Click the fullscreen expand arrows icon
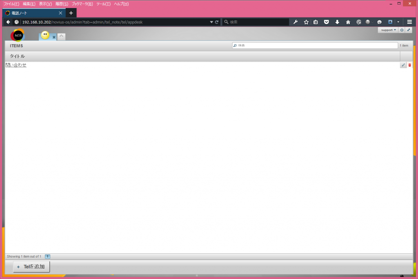Viewport: 418px width, 279px height. click(x=409, y=30)
